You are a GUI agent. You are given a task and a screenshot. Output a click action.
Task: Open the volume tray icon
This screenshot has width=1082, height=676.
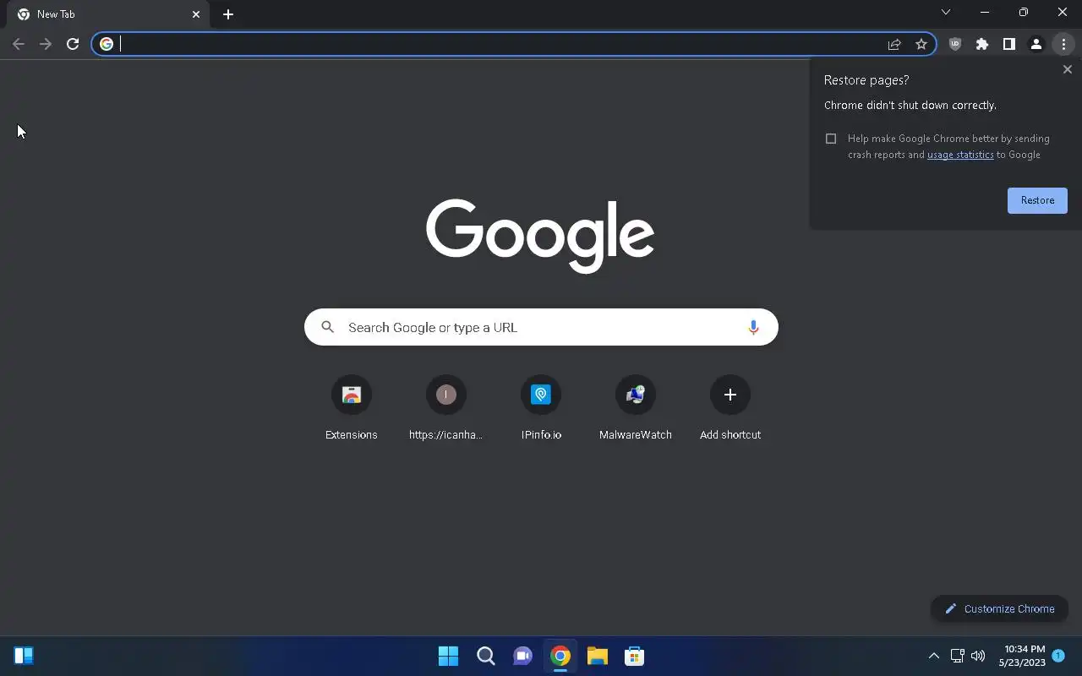click(x=978, y=656)
